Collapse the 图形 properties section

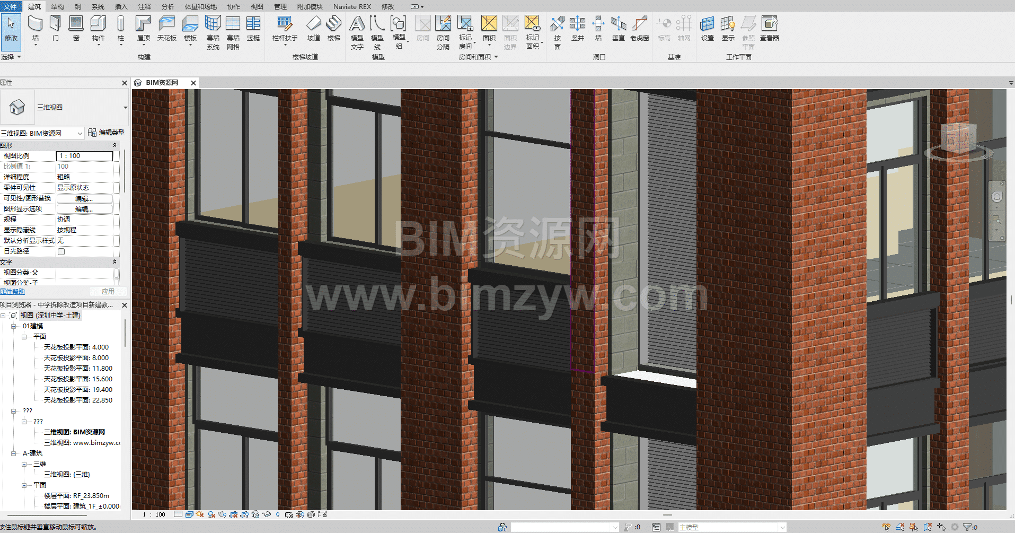click(114, 145)
